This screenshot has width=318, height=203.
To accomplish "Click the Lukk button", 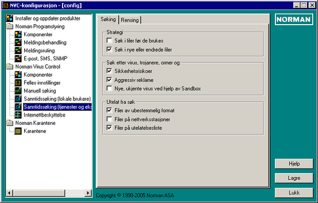I will [294, 193].
